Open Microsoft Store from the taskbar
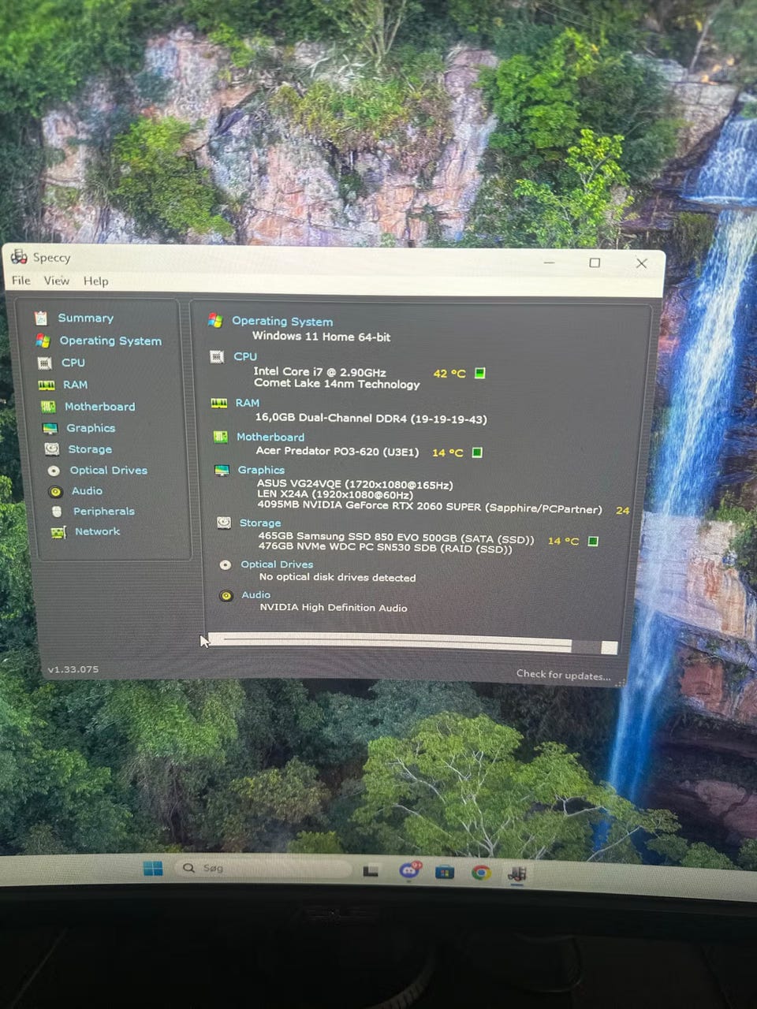Screen dimensions: 757x1009 (x=445, y=873)
